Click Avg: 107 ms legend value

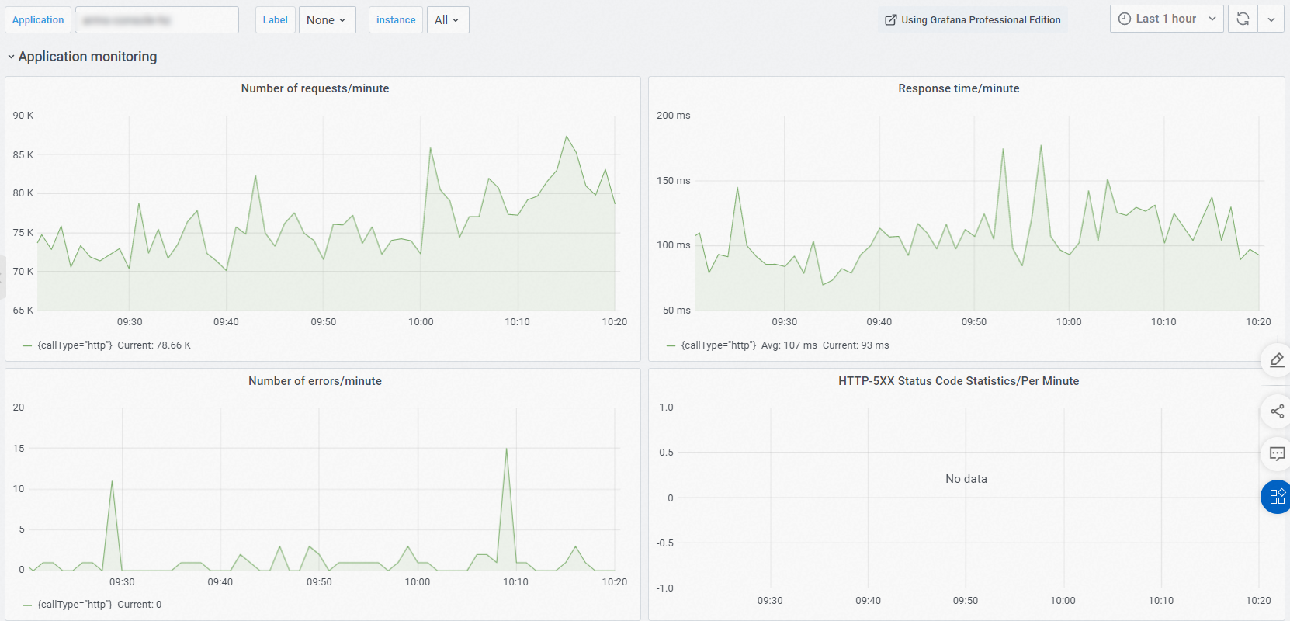[789, 345]
